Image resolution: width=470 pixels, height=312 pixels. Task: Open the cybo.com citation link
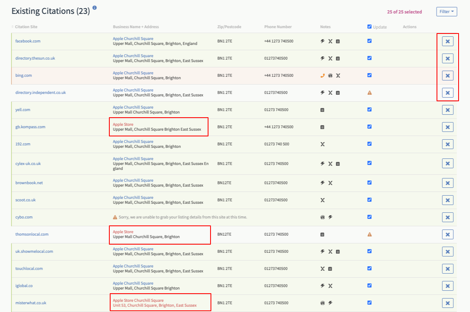tap(24, 217)
